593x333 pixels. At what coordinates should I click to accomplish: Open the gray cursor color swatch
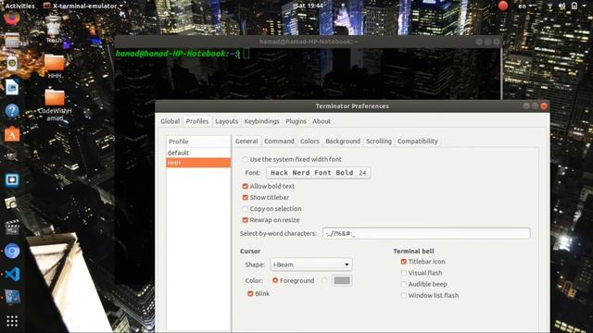[342, 280]
